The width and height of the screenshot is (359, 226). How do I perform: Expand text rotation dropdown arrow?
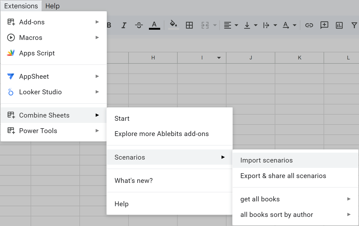pos(295,25)
